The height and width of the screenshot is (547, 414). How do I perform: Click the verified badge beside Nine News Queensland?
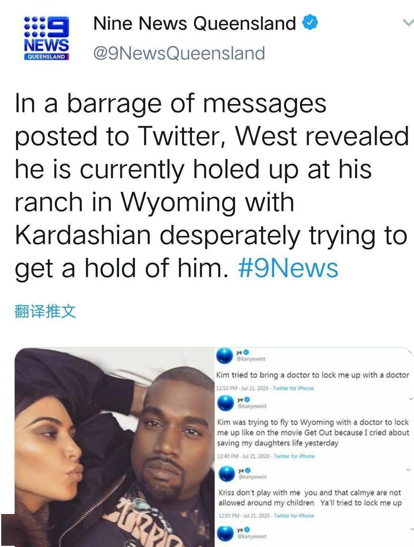point(310,23)
